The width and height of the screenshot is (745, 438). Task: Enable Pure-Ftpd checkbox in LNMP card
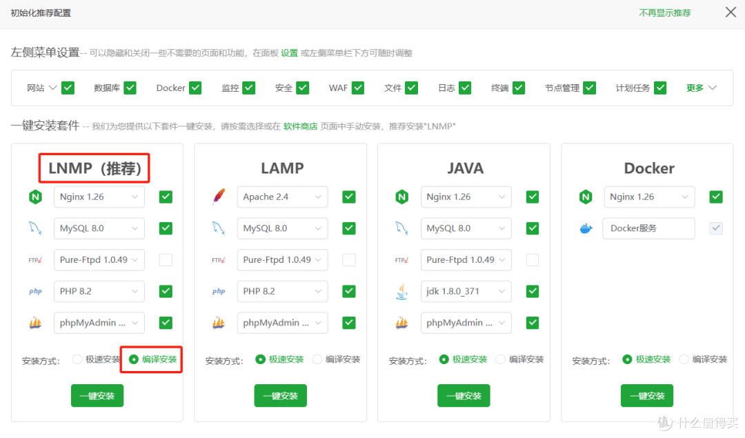(166, 260)
